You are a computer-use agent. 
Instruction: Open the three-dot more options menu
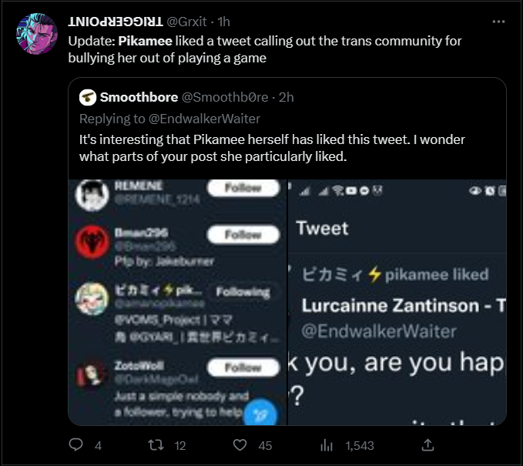(499, 21)
